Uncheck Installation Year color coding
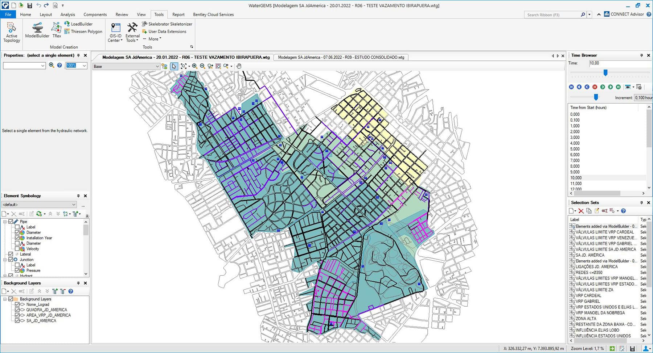Viewport: 653px width, 353px height. point(17,238)
